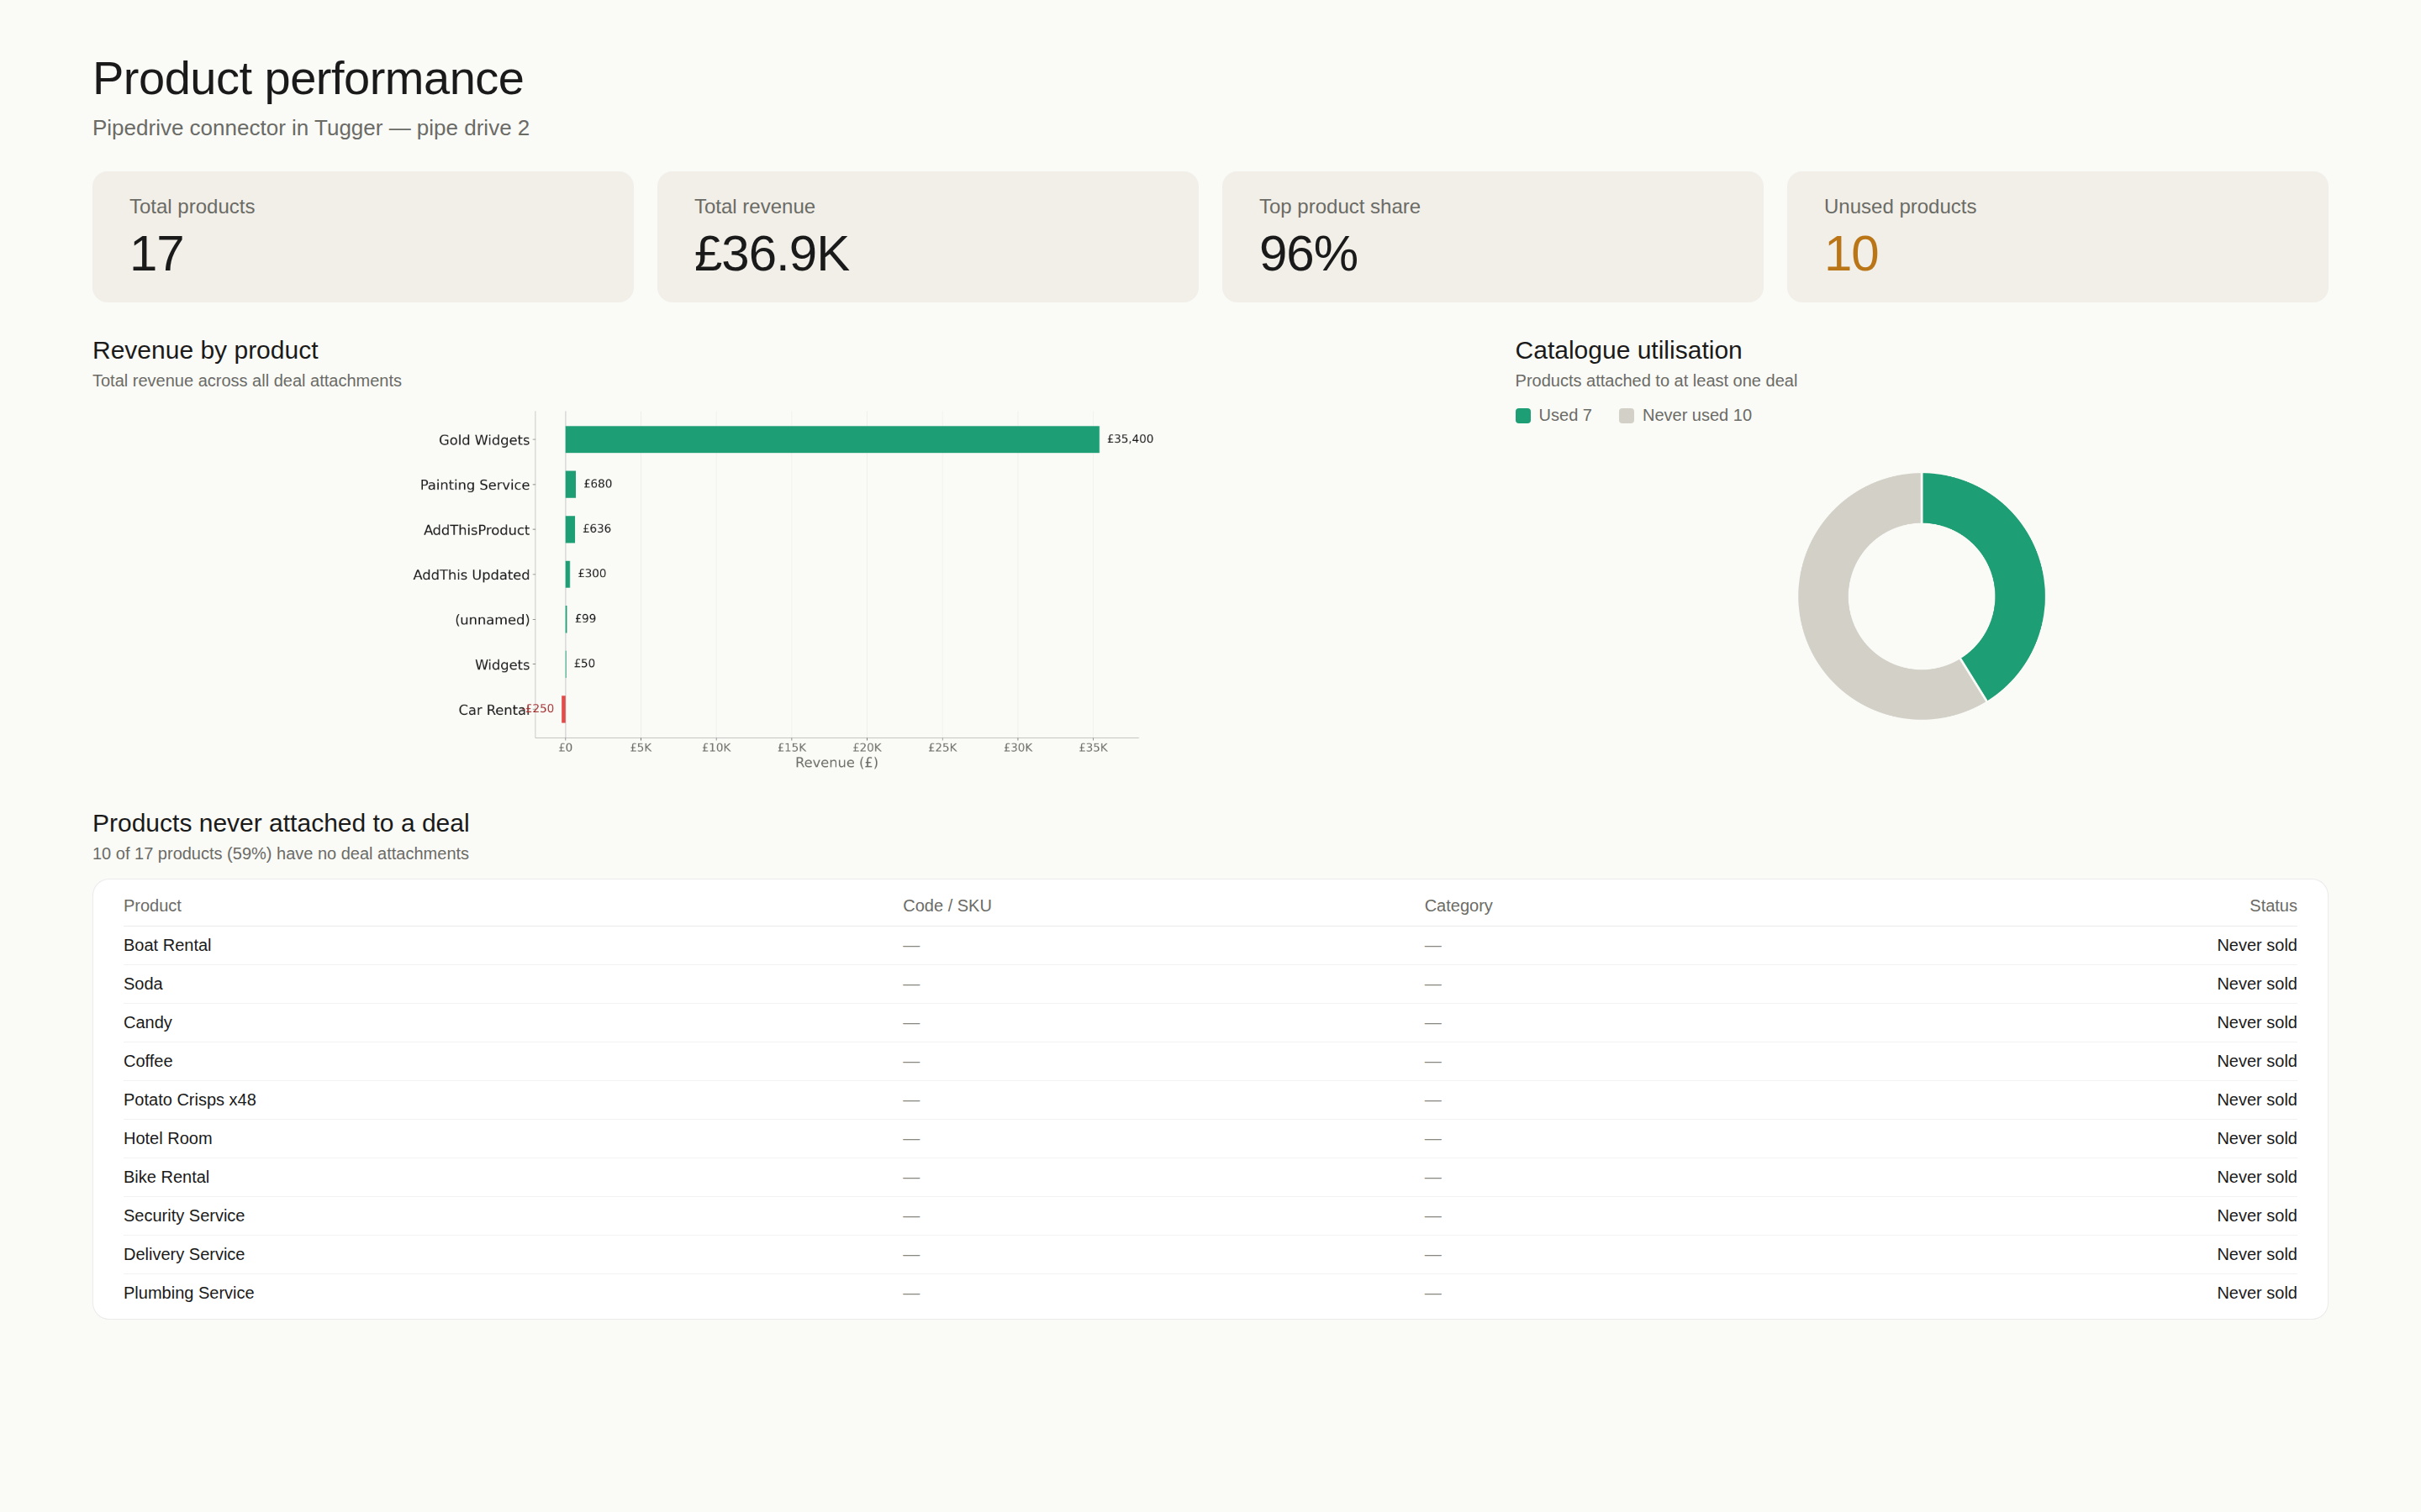This screenshot has width=2421, height=1512.
Task: Select the Security Service row
Action: [1210, 1216]
